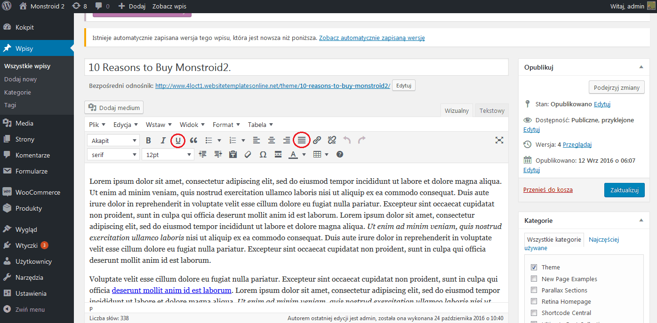Open the table dropdown arrow
Viewport: 657px width, 323px height.
(327, 154)
